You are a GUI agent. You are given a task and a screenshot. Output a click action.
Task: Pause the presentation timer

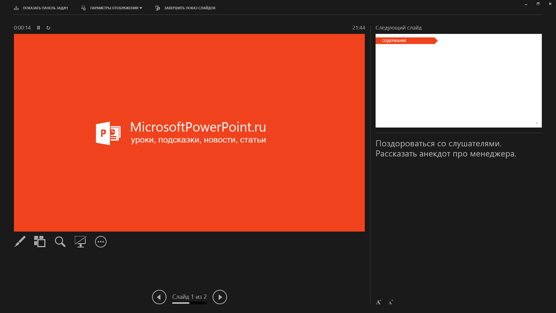(39, 27)
